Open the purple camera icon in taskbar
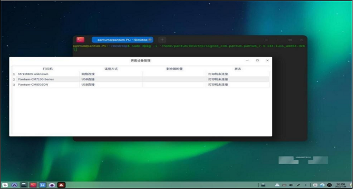This screenshot has height=189, width=353. 52,185
